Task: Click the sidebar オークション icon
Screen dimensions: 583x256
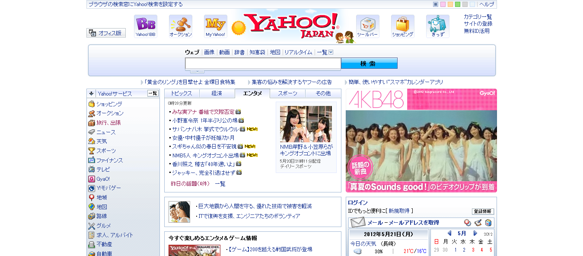Action: pos(92,113)
